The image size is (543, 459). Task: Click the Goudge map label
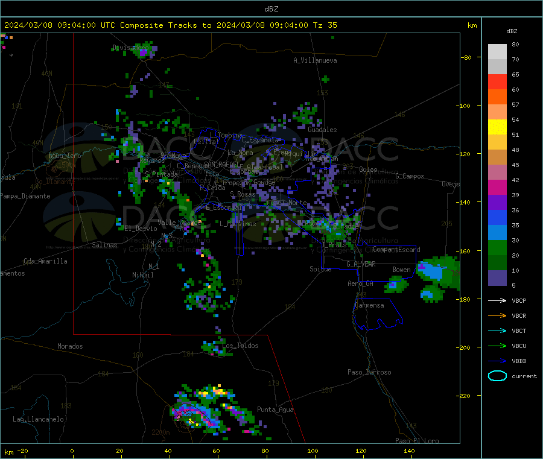click(x=265, y=182)
